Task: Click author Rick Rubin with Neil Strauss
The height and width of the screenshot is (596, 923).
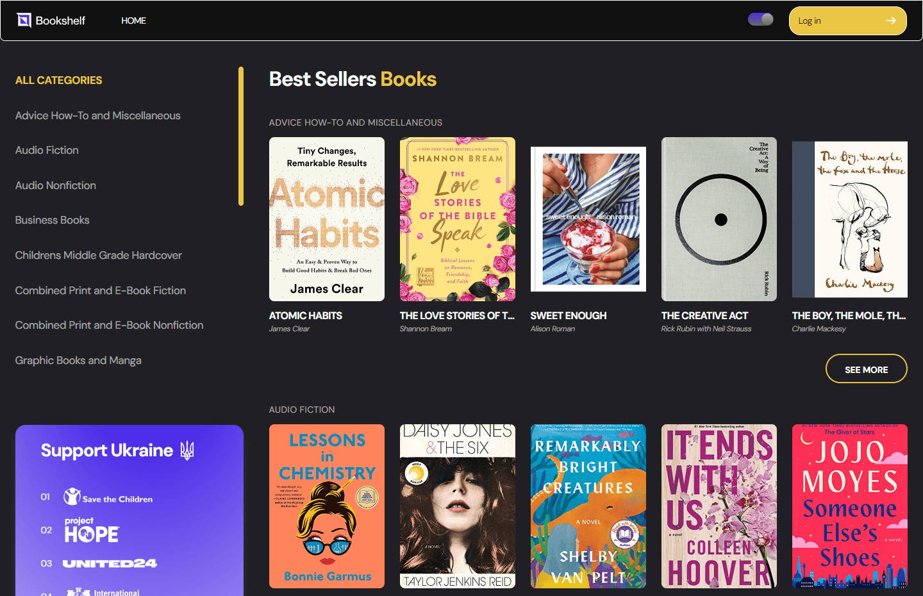Action: coord(706,329)
